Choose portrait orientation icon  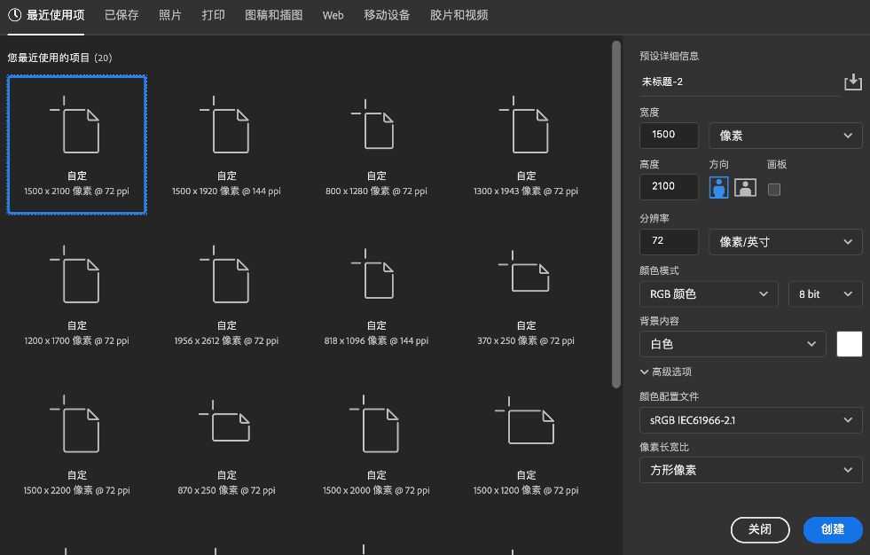point(718,188)
